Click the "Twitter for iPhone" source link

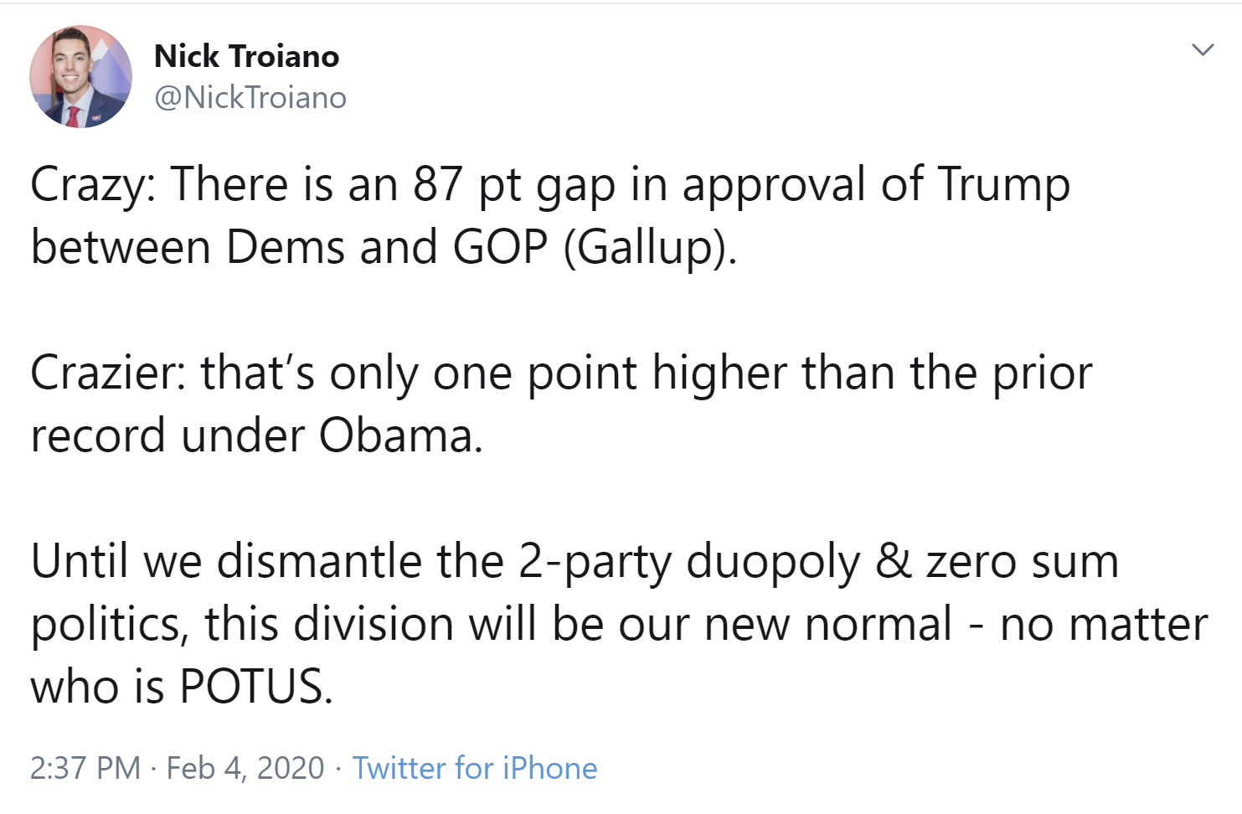pos(474,768)
